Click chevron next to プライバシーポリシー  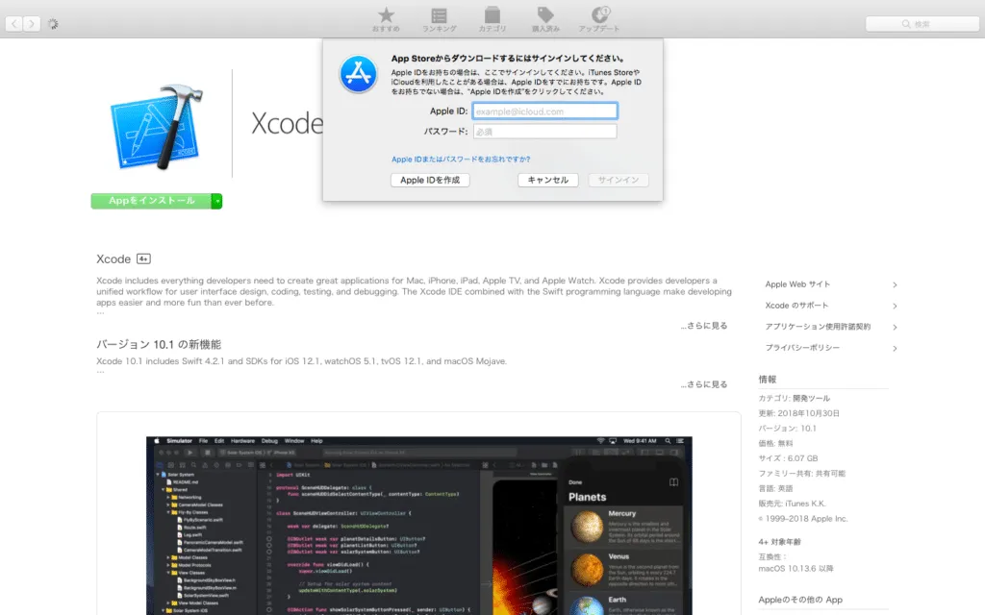(x=895, y=348)
